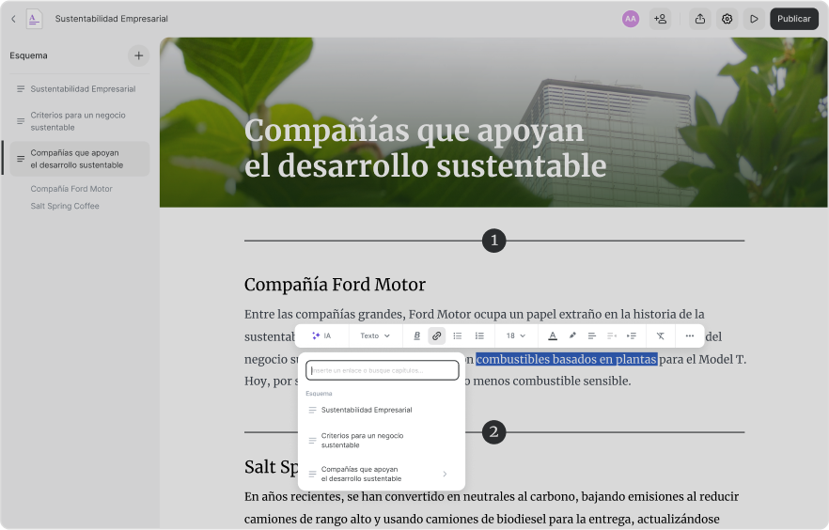Image resolution: width=829 pixels, height=530 pixels.
Task: Click the Sustentabilidad Empresarial title in top bar
Action: (112, 19)
